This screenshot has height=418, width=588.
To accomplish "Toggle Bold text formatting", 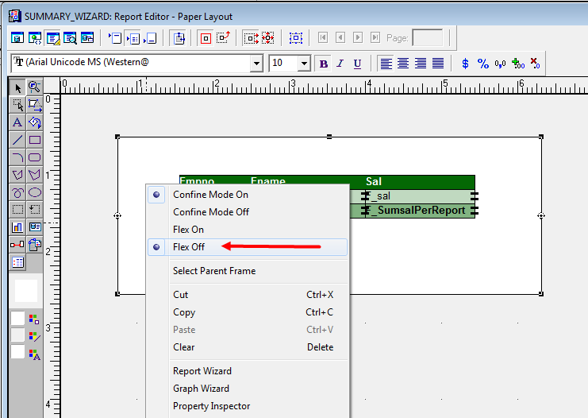I will pyautogui.click(x=323, y=64).
